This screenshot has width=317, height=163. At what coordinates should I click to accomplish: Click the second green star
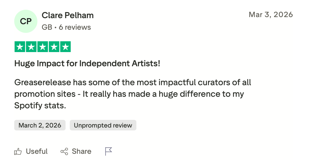click(x=31, y=47)
